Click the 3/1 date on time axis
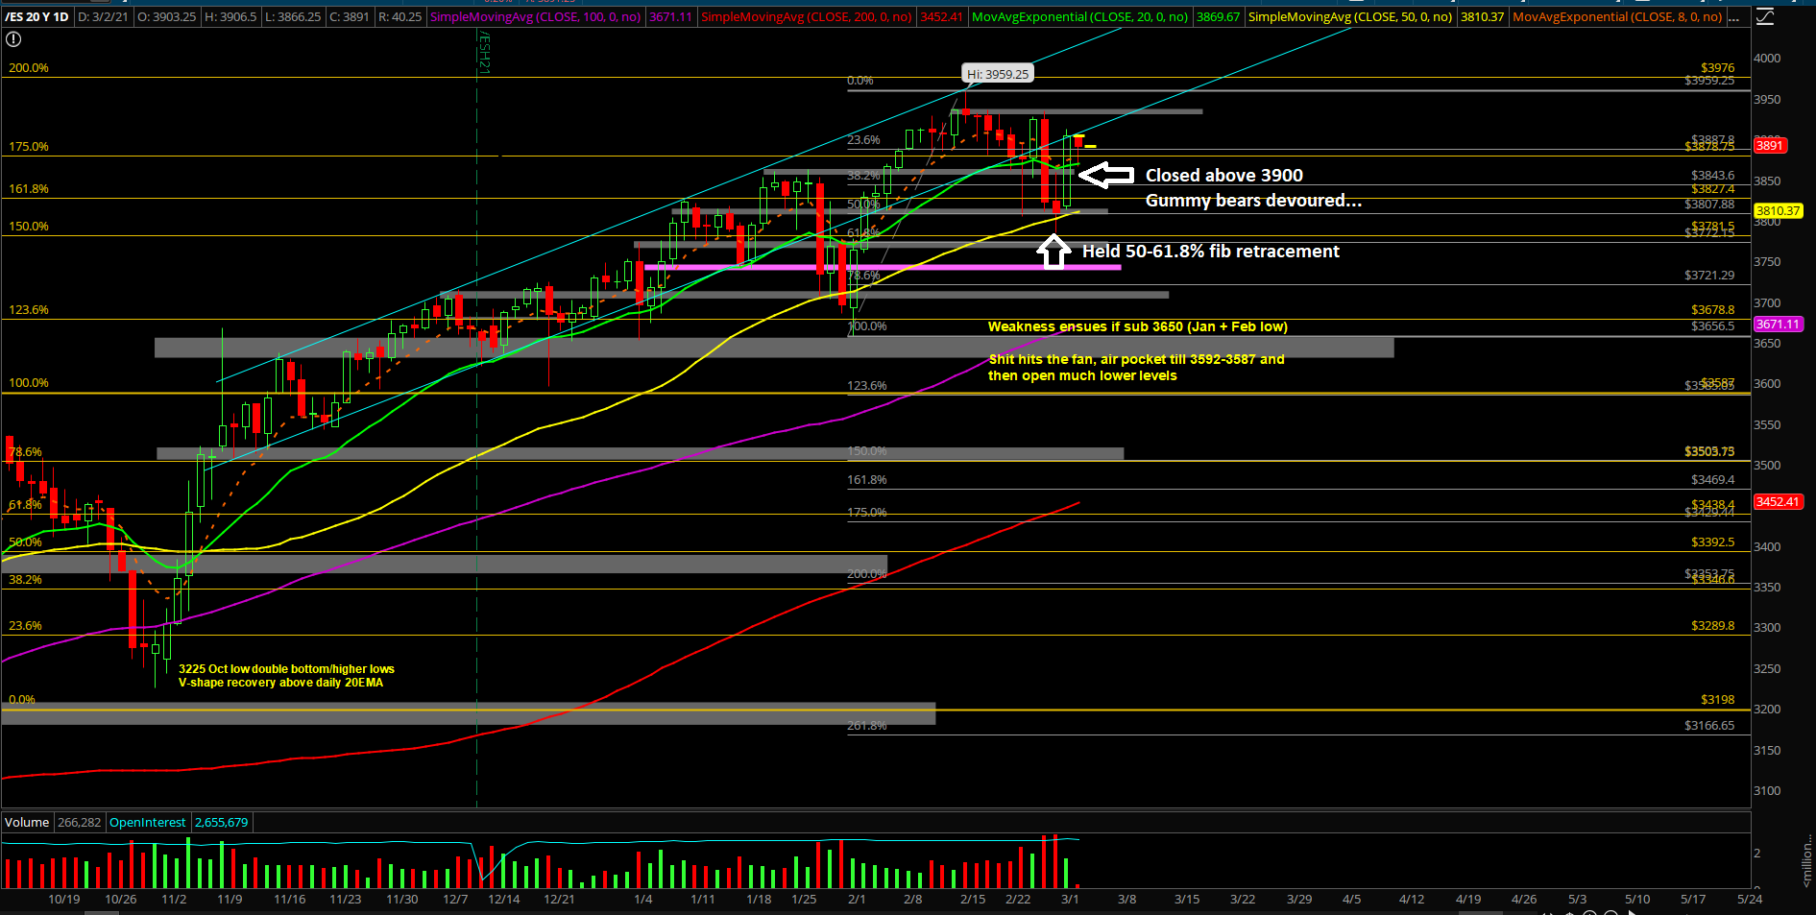The width and height of the screenshot is (1816, 915). tap(1070, 900)
